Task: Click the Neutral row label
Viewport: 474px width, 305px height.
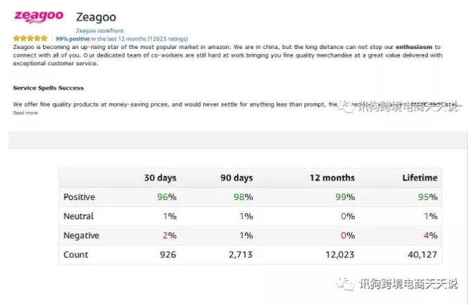Action: [x=78, y=216]
